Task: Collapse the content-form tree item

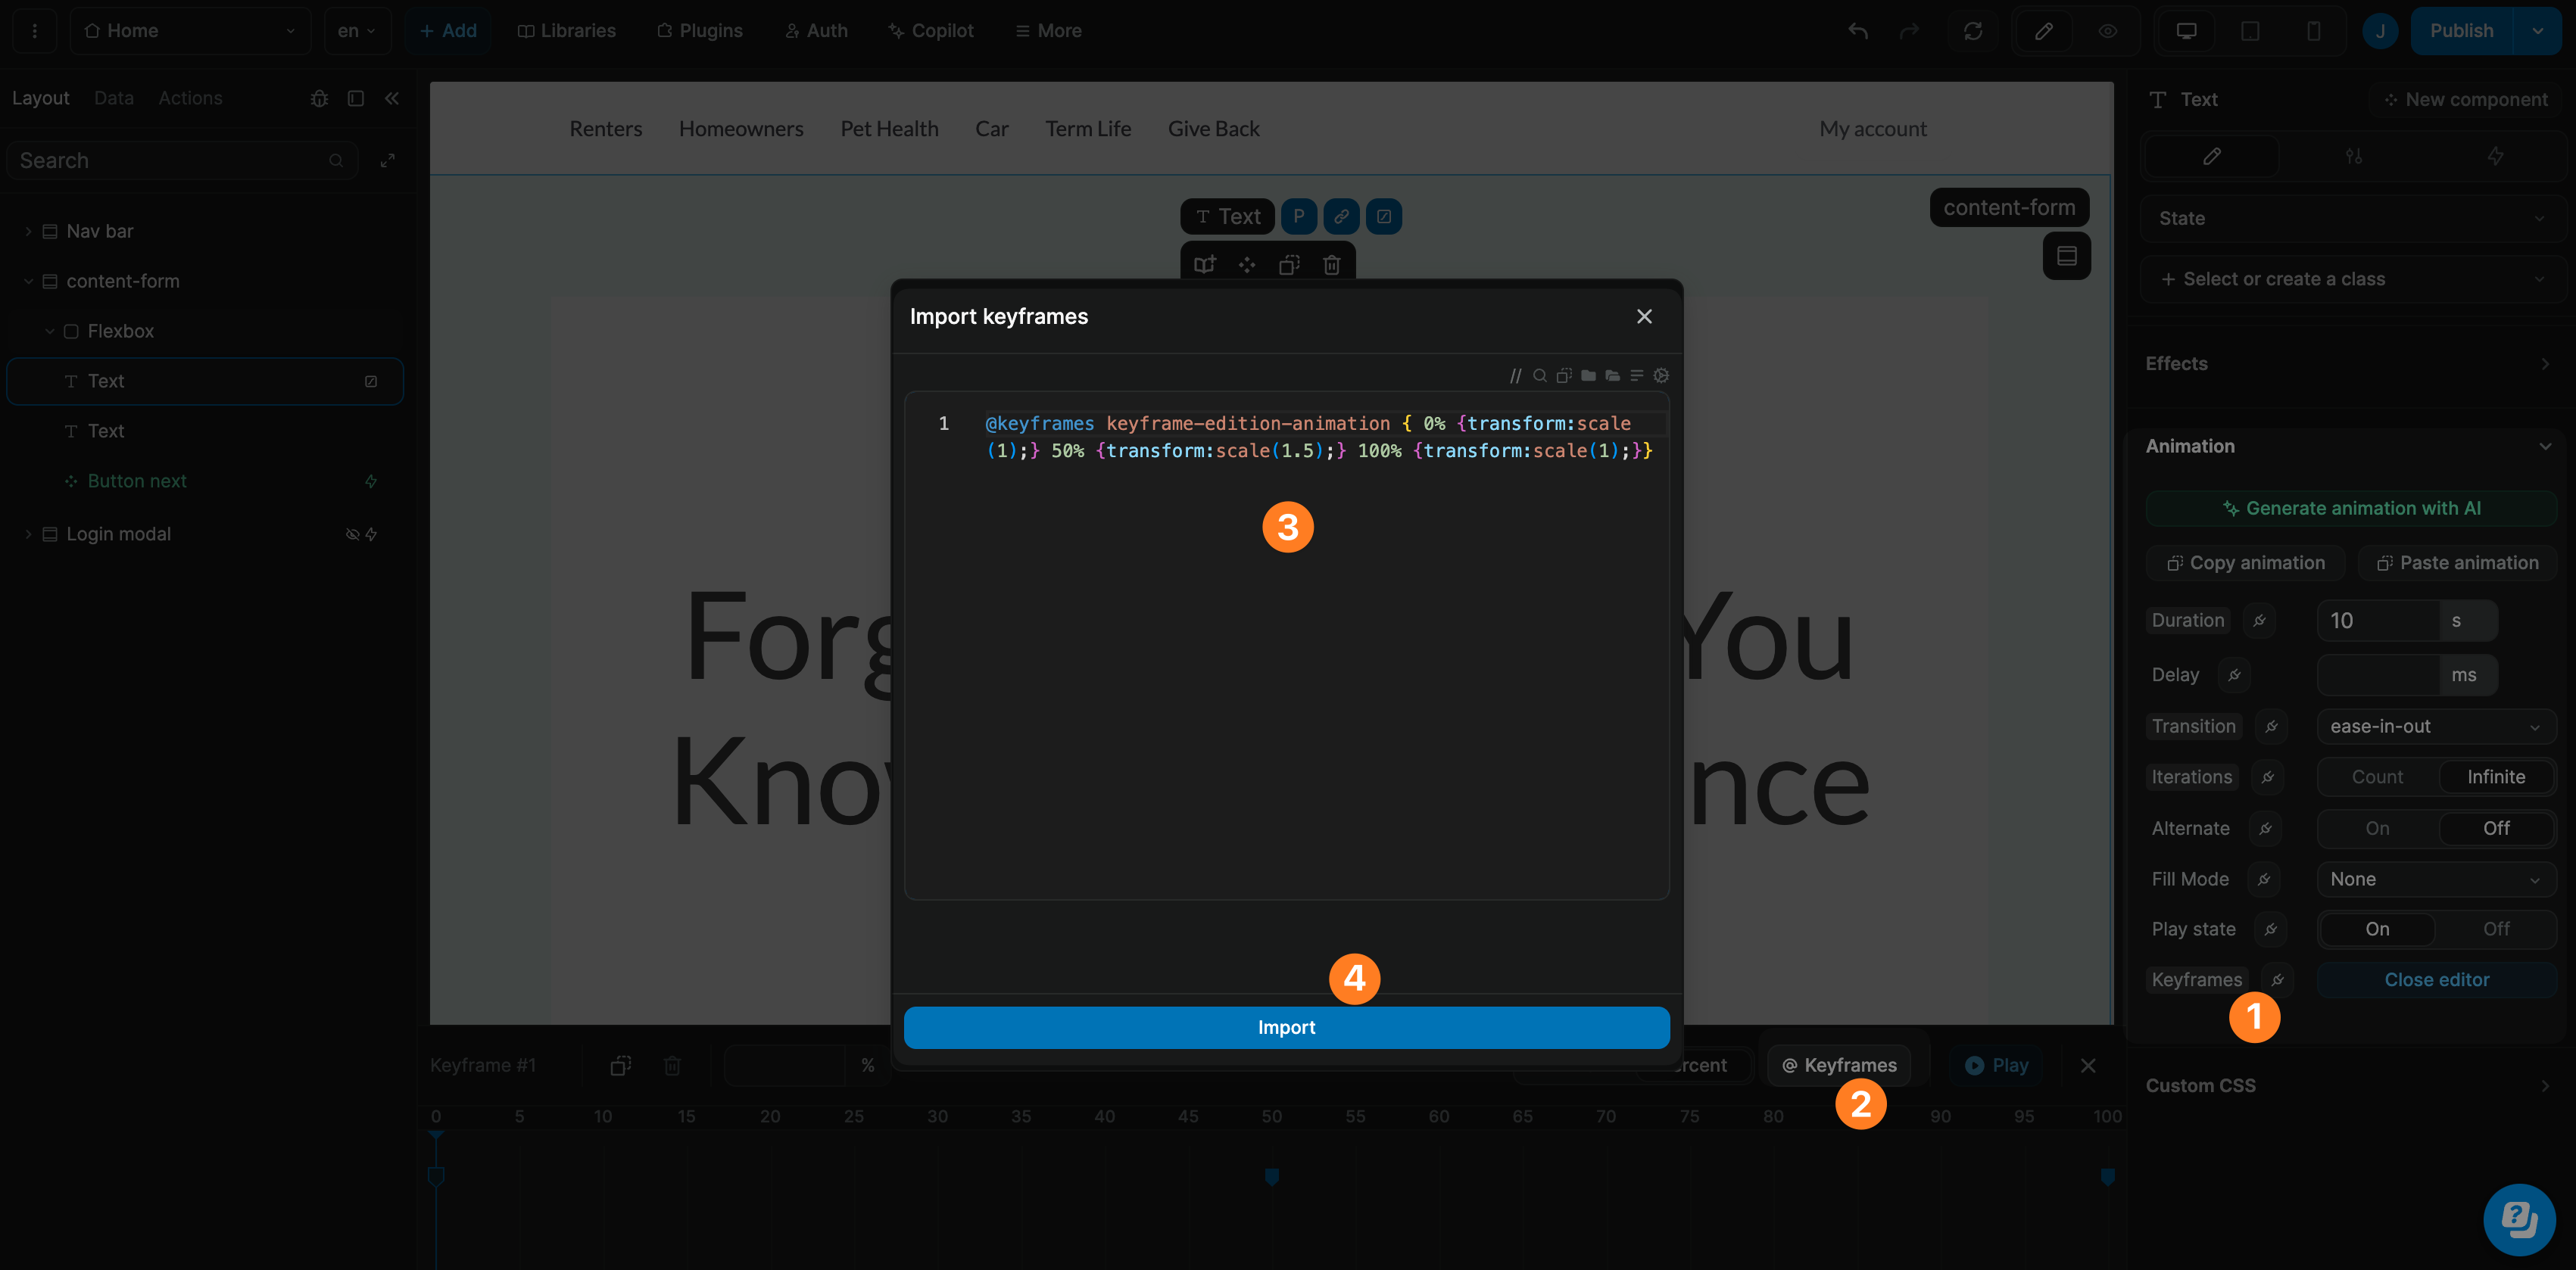Action: tap(28, 281)
